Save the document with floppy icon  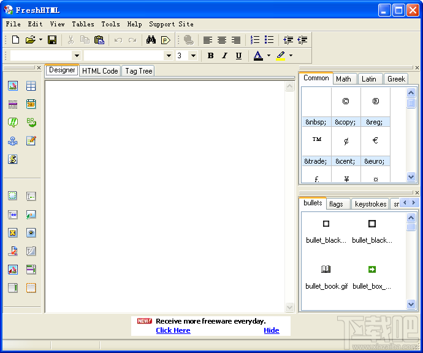(52, 40)
